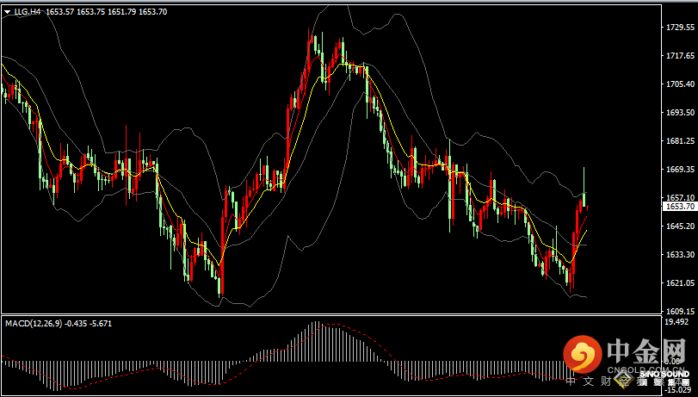Click the -15.029 MACD scale value

point(676,389)
